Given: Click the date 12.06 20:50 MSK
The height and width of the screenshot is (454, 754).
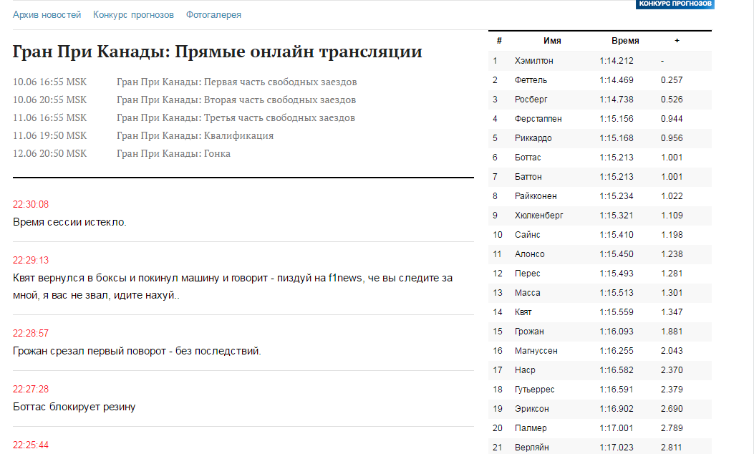Looking at the screenshot, I should (49, 153).
